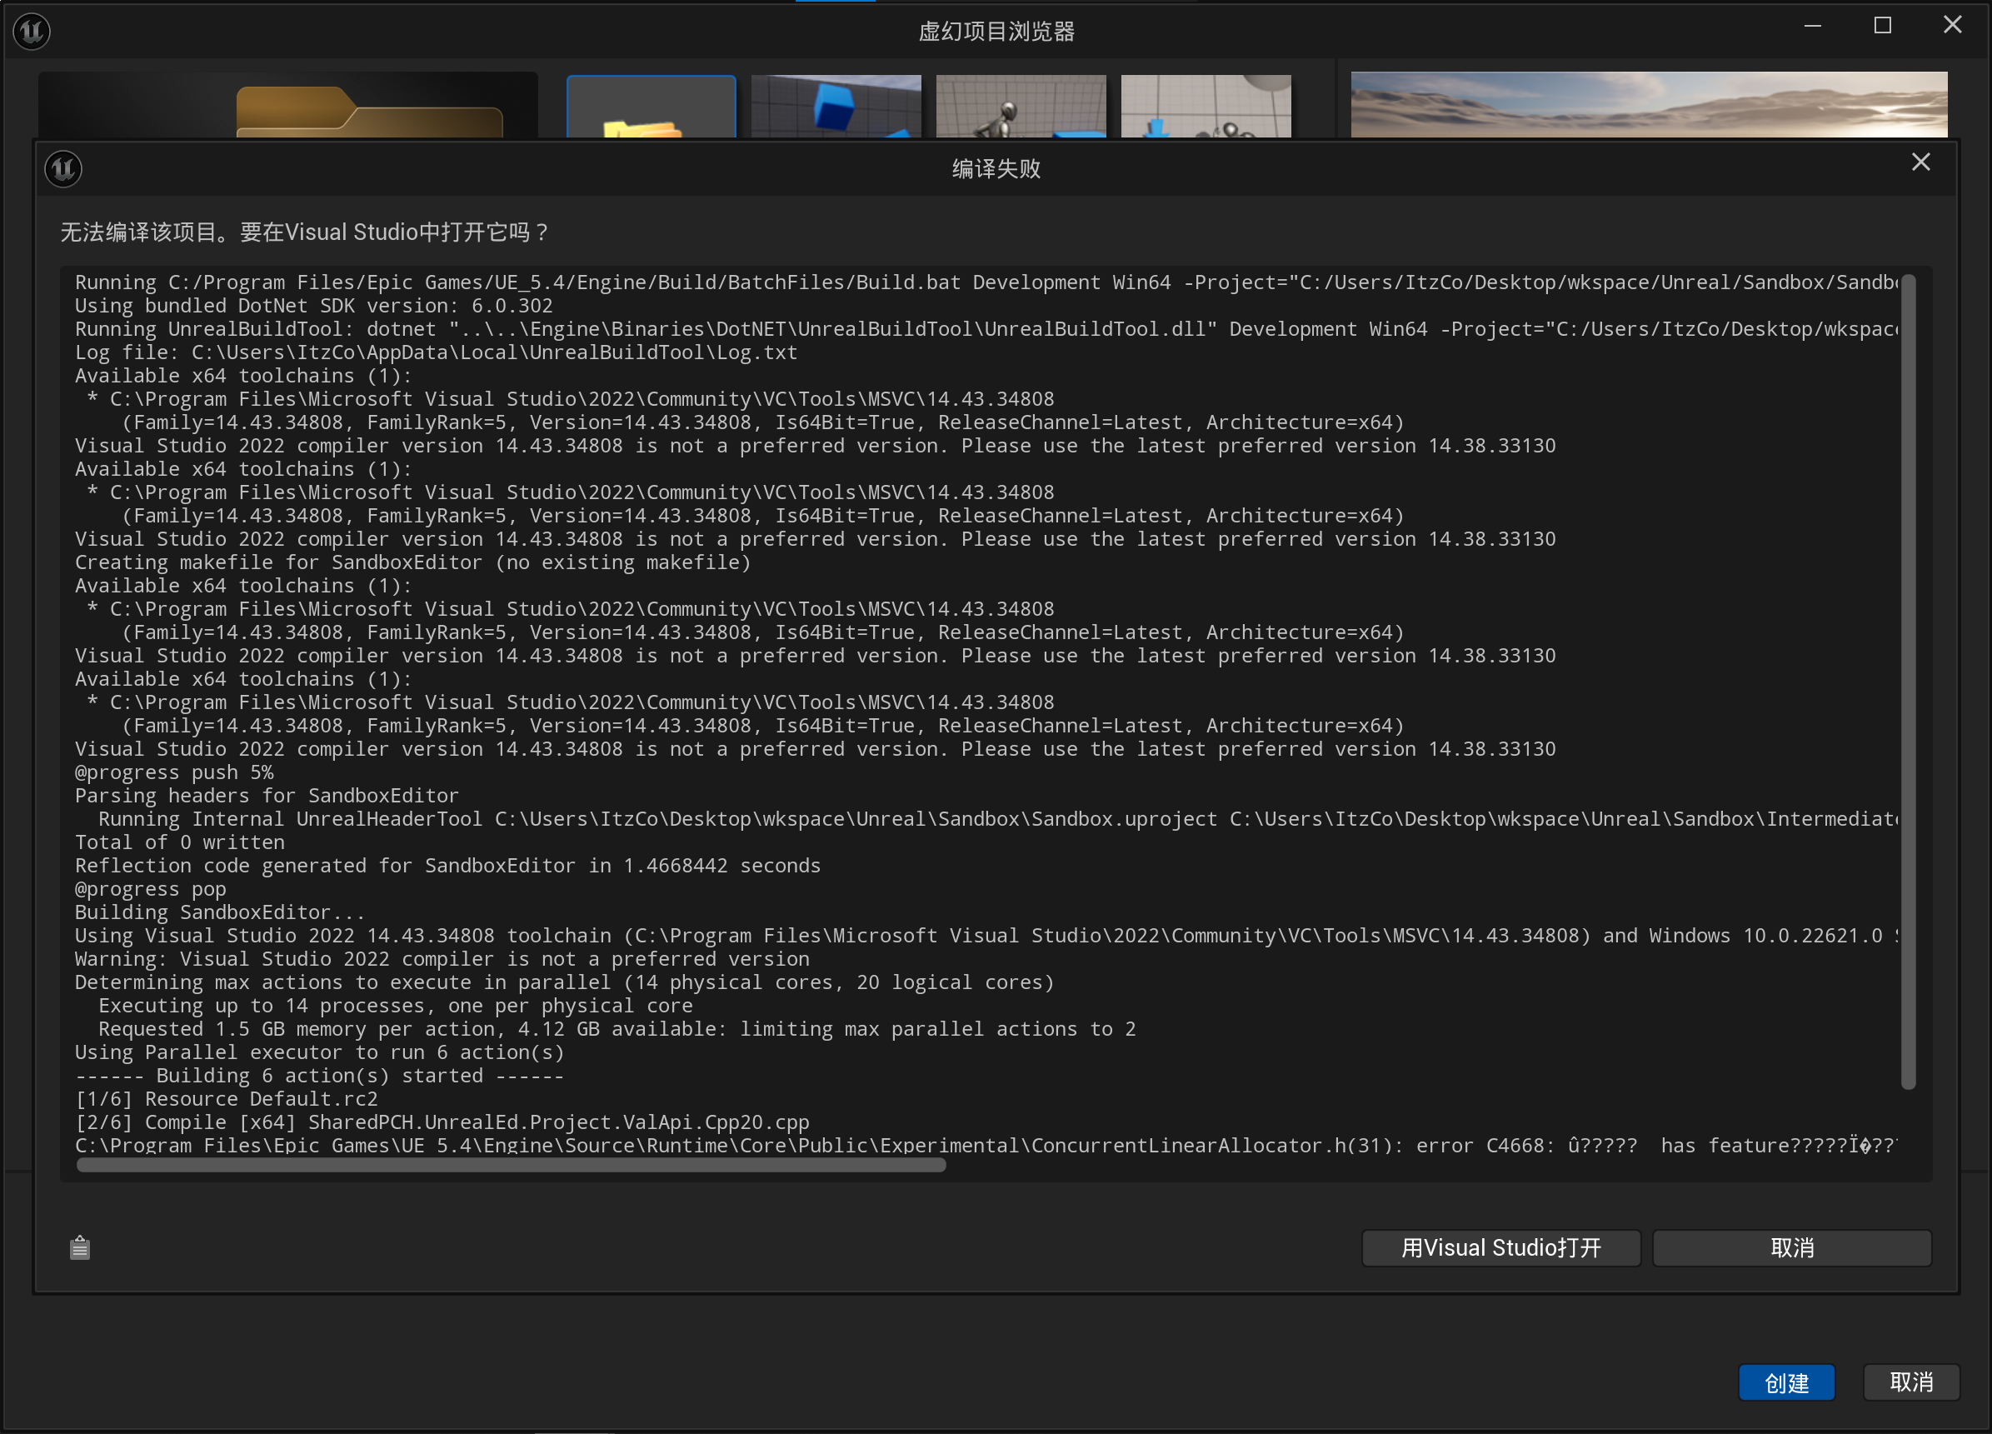Click the log's horizontal scrollbar
This screenshot has width=1992, height=1434.
[512, 1165]
